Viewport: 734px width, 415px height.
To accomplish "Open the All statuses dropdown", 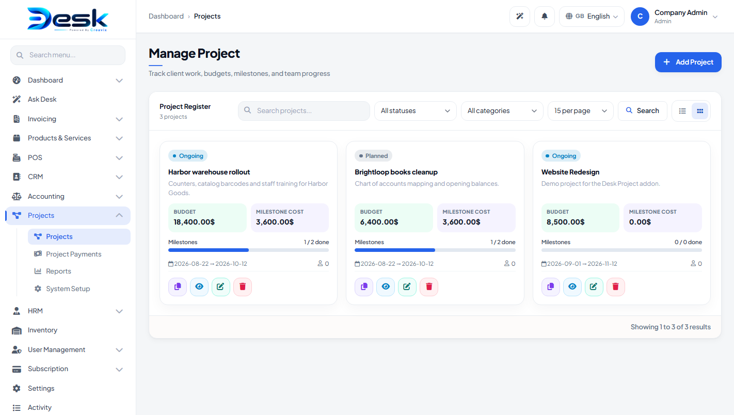I will pos(416,111).
